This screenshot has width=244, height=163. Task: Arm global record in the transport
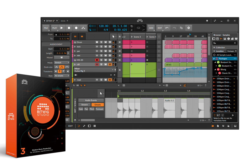click(76, 28)
